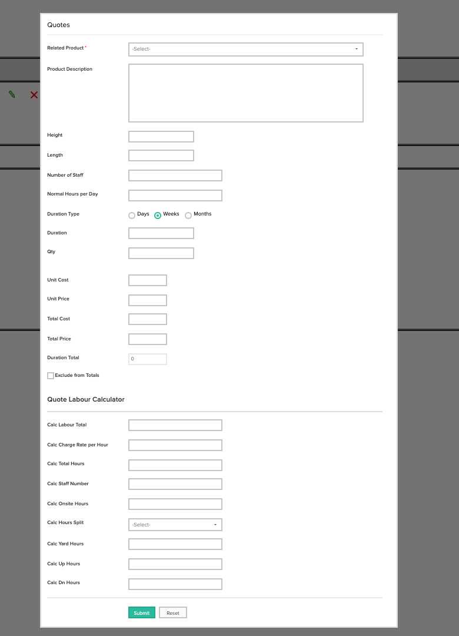Click the green pencil edit icon
459x636 pixels.
[12, 94]
